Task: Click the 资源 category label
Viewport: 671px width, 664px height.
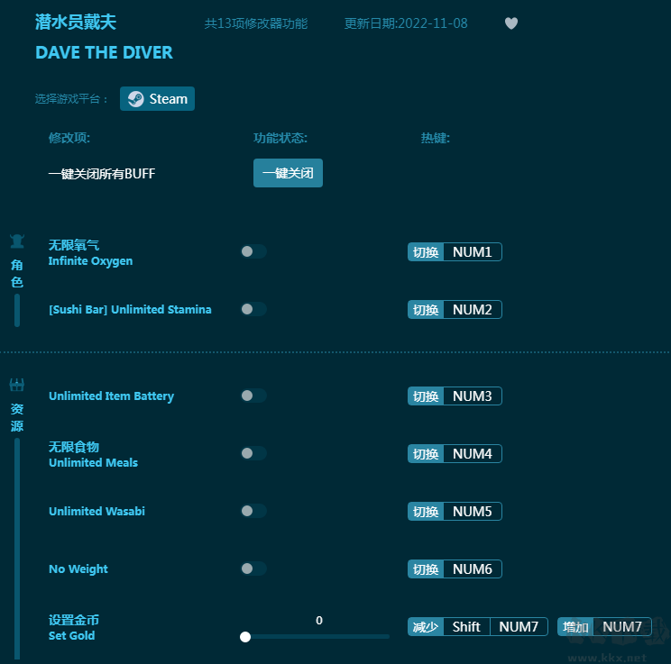Action: click(x=17, y=417)
